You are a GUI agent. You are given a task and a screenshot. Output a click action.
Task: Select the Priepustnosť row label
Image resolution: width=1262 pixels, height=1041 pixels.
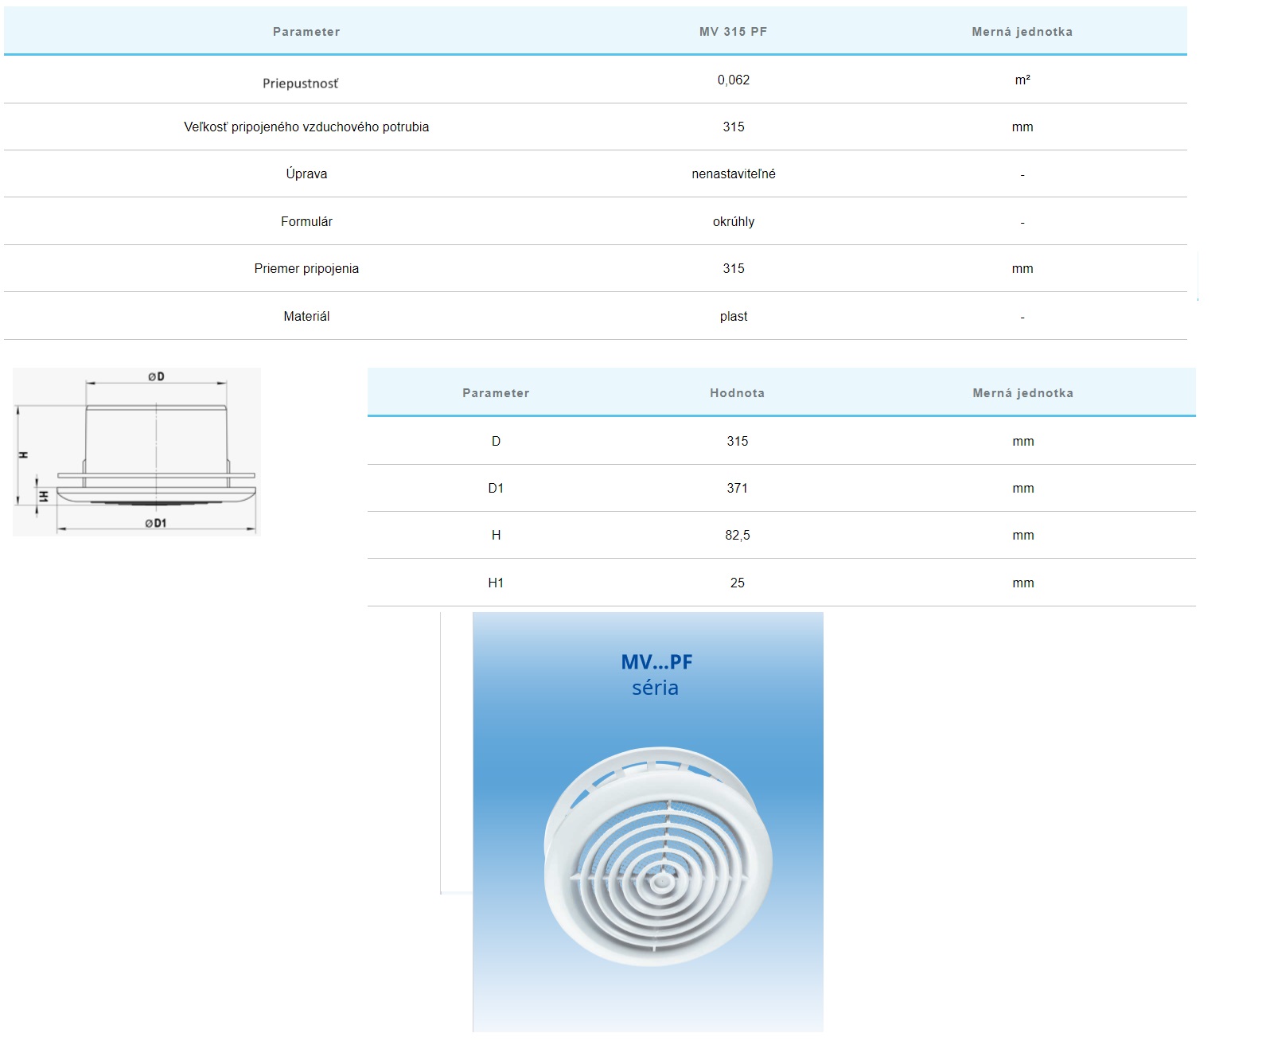[300, 84]
